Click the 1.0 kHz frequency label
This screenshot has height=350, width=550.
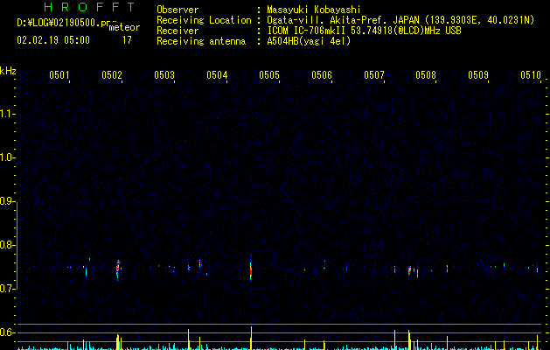(7, 157)
